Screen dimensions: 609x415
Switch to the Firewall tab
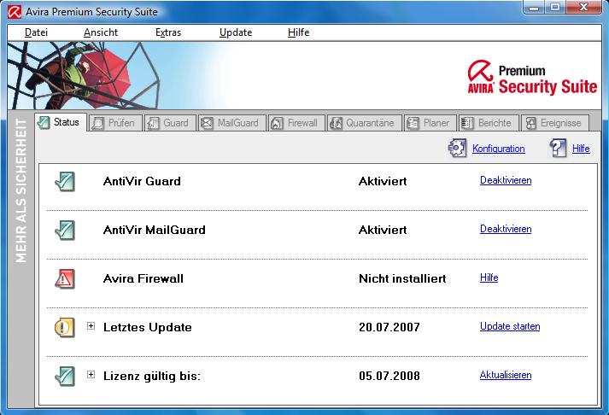tap(296, 123)
